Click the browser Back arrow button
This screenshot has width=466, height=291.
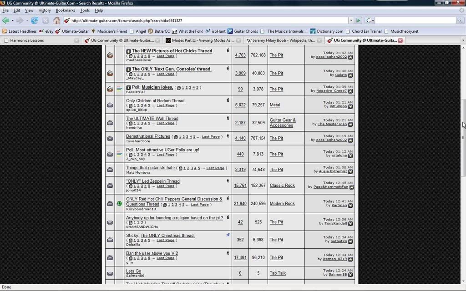pyautogui.click(x=5, y=20)
